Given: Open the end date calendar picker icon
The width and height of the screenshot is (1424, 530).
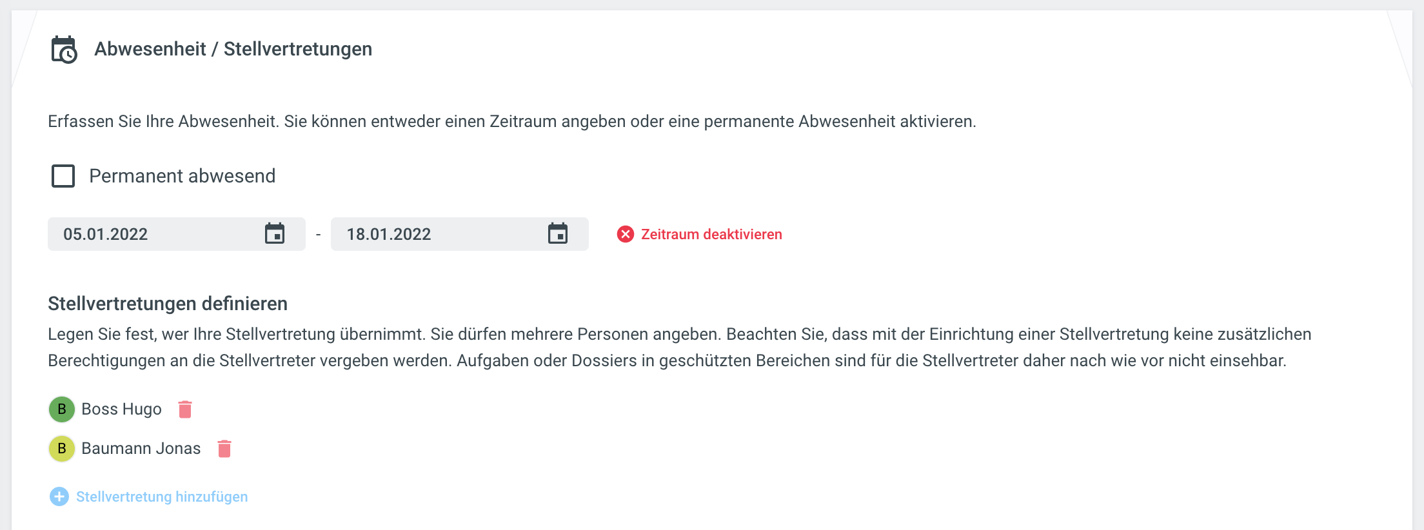Looking at the screenshot, I should coord(558,233).
